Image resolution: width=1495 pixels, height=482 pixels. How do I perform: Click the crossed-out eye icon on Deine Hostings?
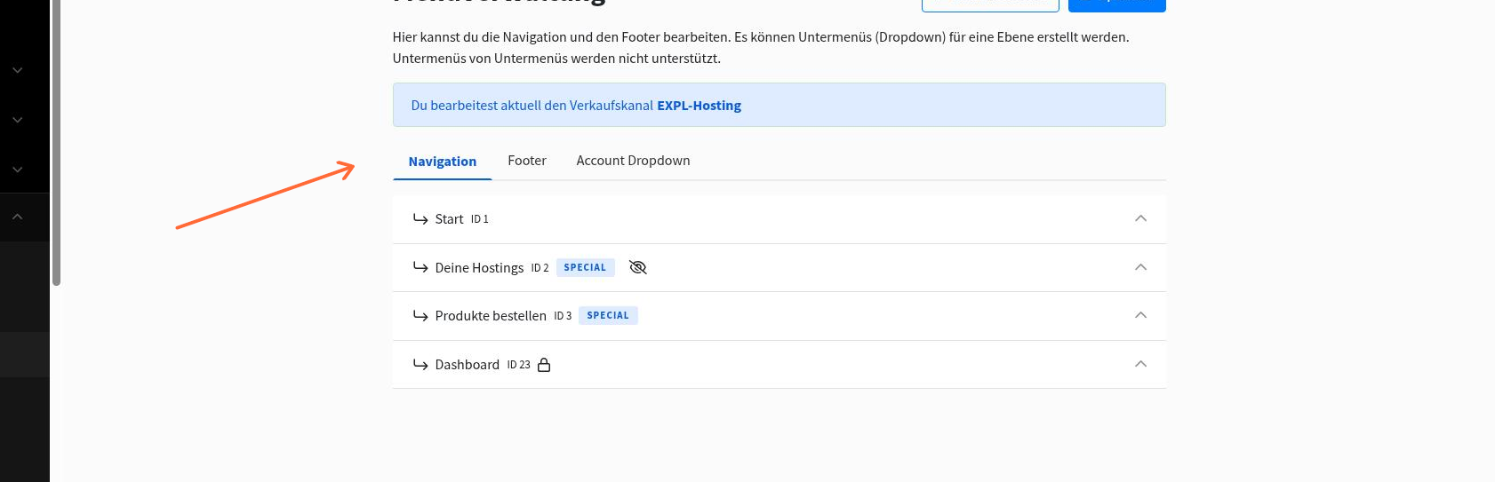[x=637, y=267]
